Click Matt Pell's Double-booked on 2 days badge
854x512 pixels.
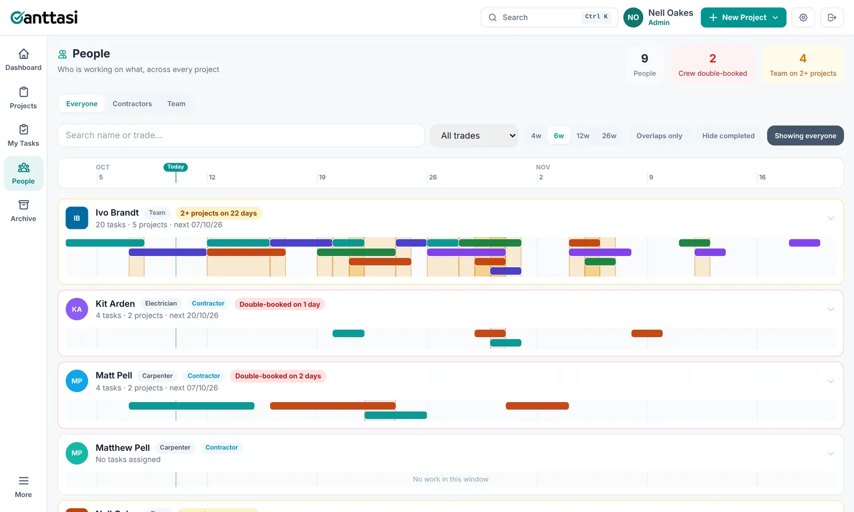coord(278,376)
